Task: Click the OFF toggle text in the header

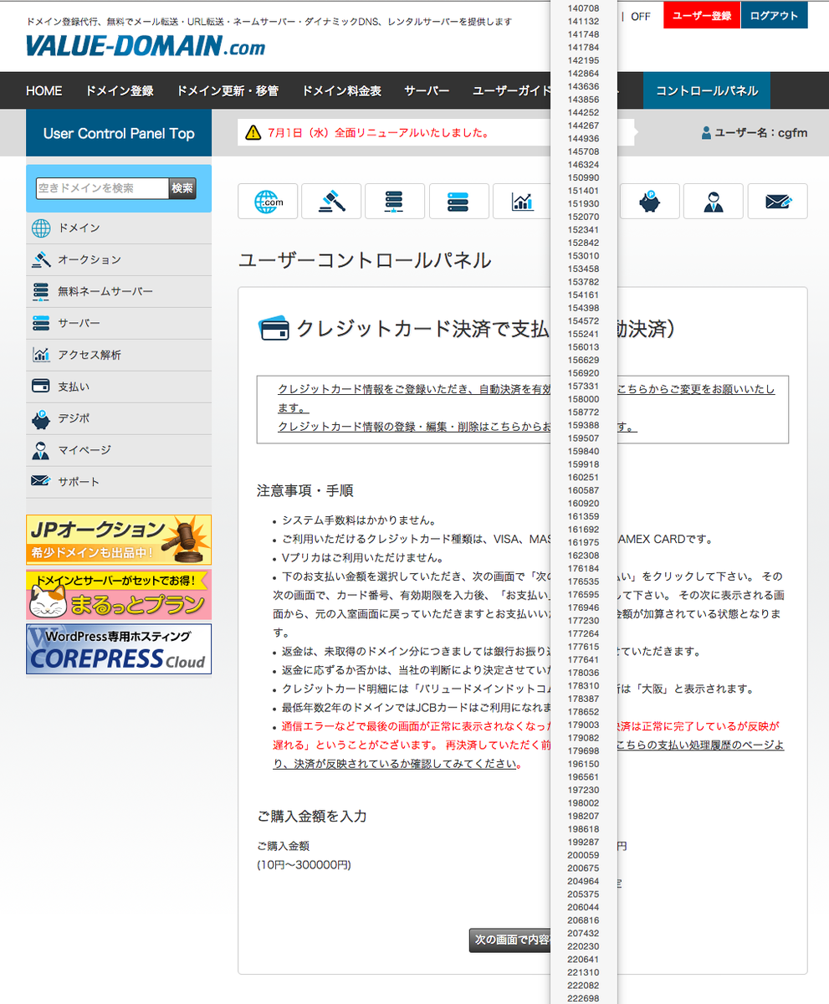Action: [x=641, y=16]
